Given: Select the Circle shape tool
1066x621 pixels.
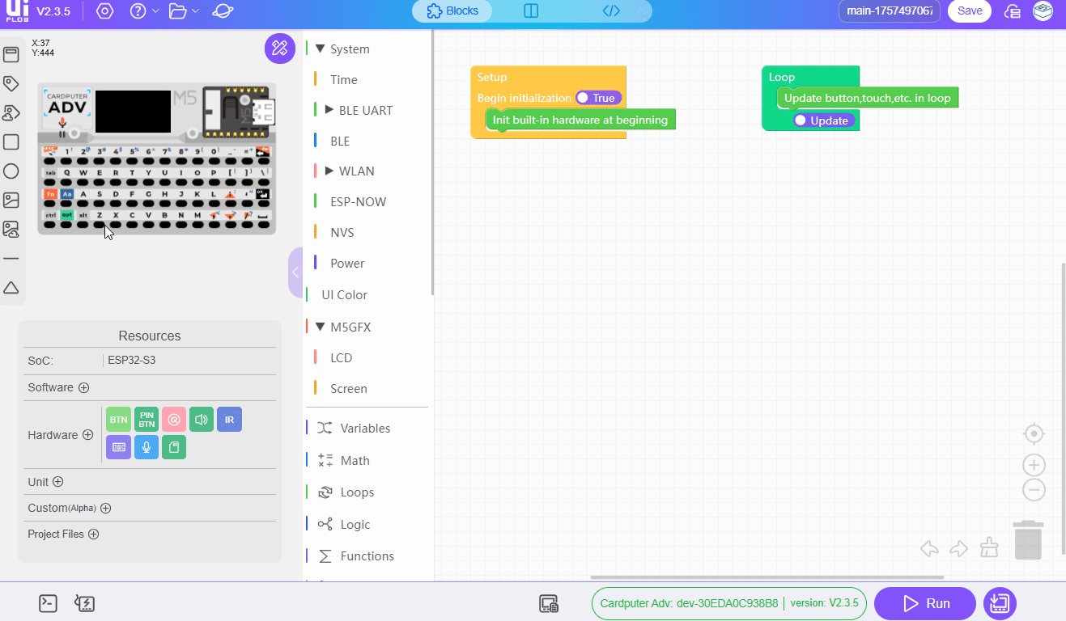Looking at the screenshot, I should click(x=11, y=171).
